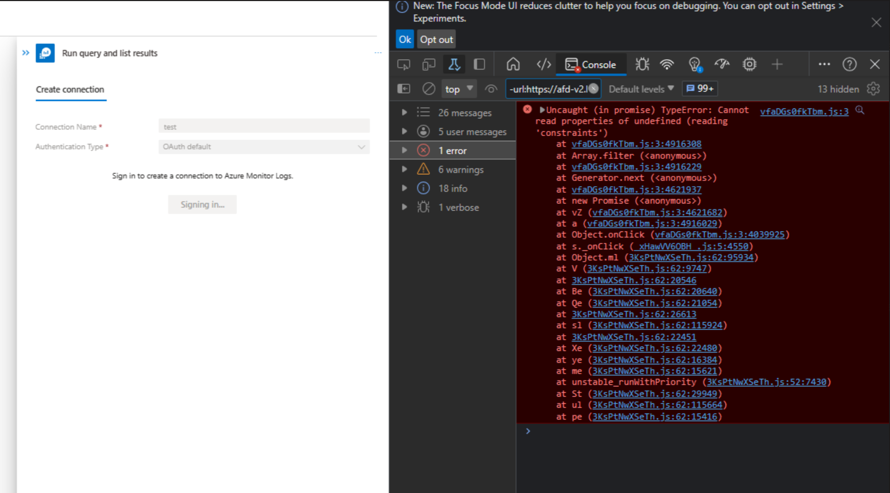Viewport: 890px width, 493px height.
Task: Show the 6 warnings messages
Action: 461,169
